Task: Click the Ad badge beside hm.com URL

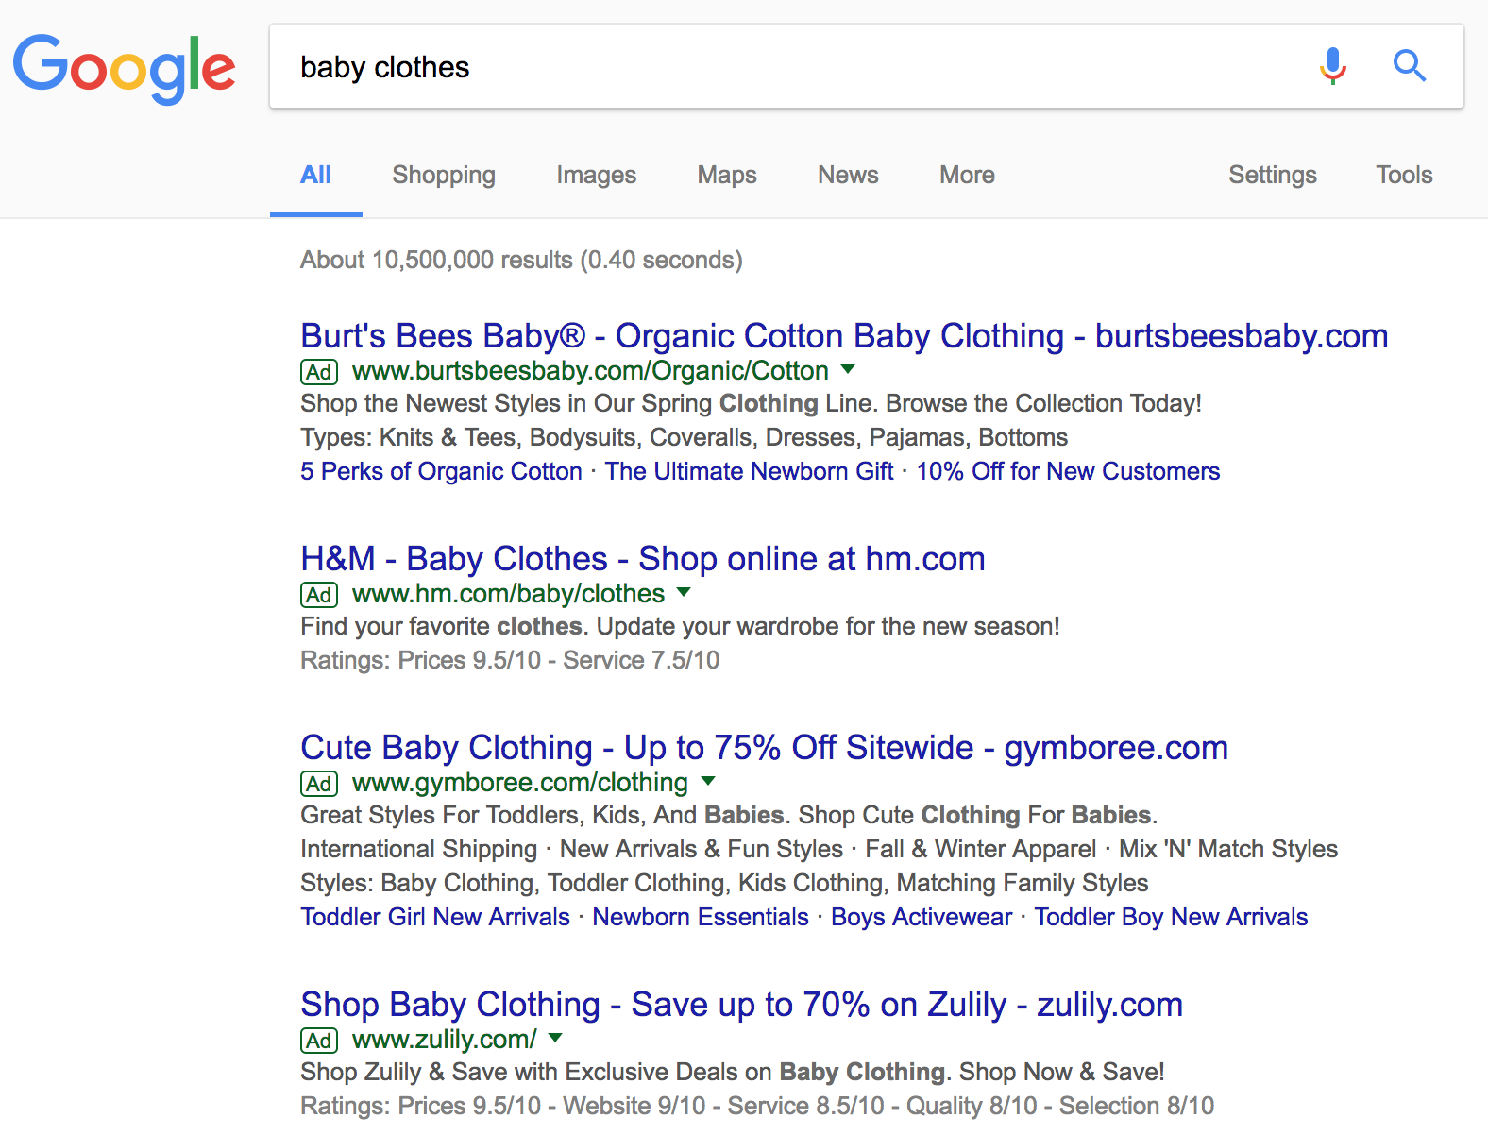Action: 319,595
